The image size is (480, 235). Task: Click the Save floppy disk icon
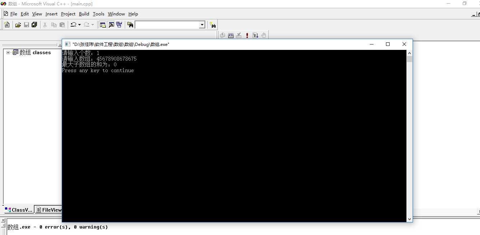(x=26, y=25)
